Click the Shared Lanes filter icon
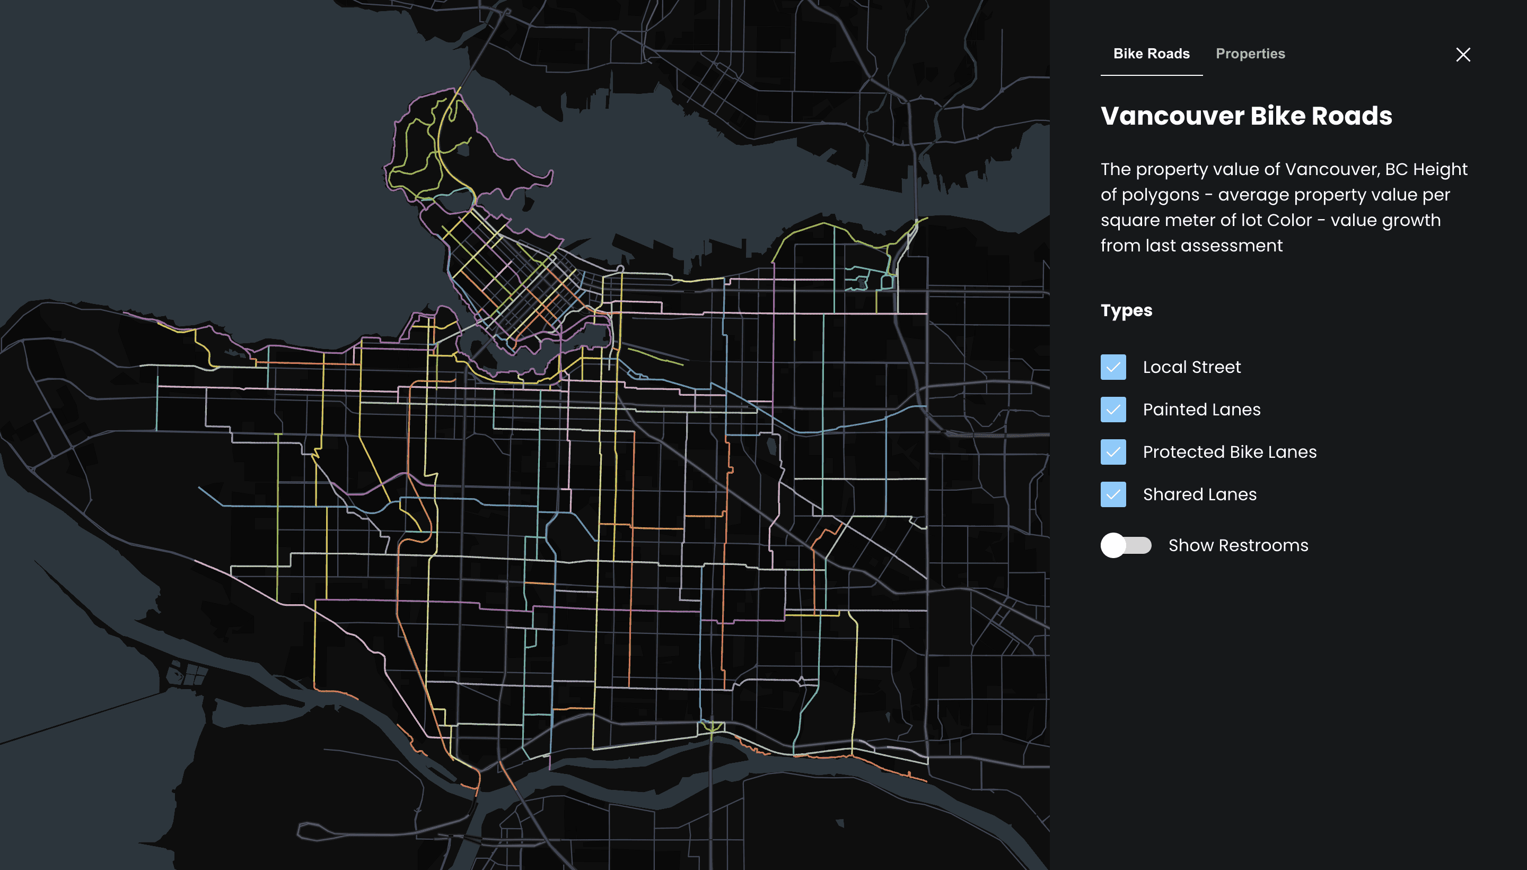1527x870 pixels. point(1113,493)
